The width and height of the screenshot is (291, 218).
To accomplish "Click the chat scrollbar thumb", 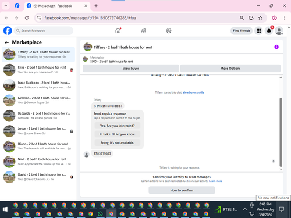I will pos(281,132).
